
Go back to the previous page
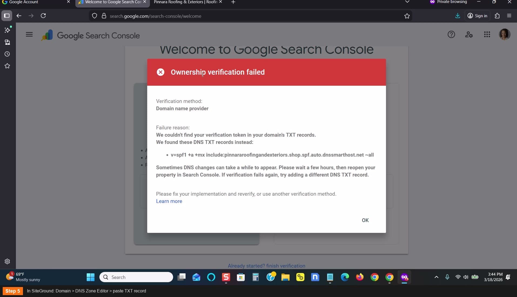click(x=19, y=16)
